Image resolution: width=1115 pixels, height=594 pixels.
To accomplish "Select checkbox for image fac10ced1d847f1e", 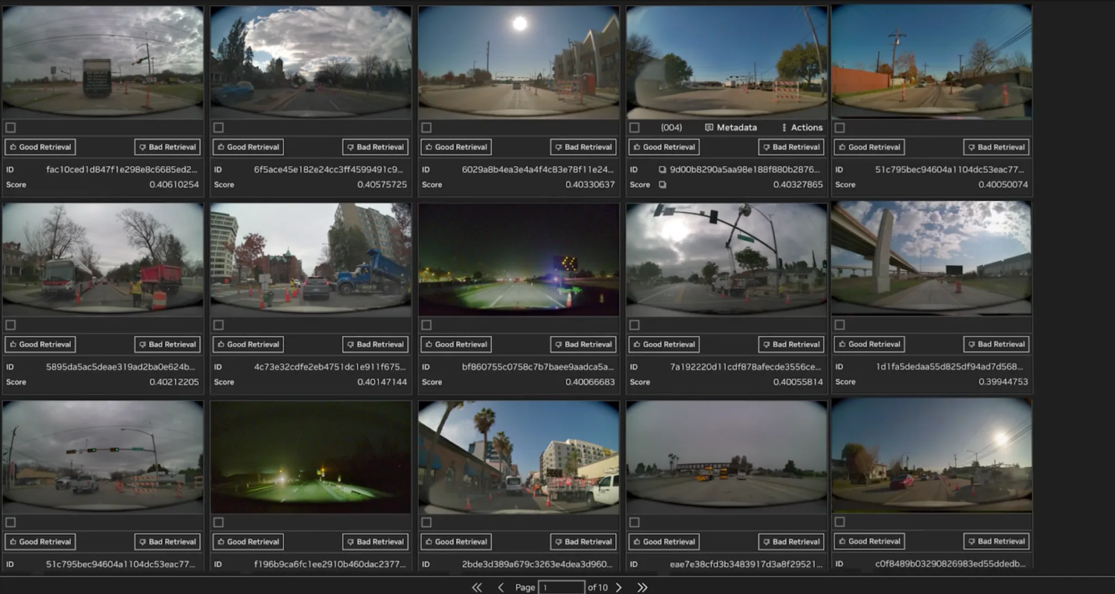I will [x=11, y=127].
